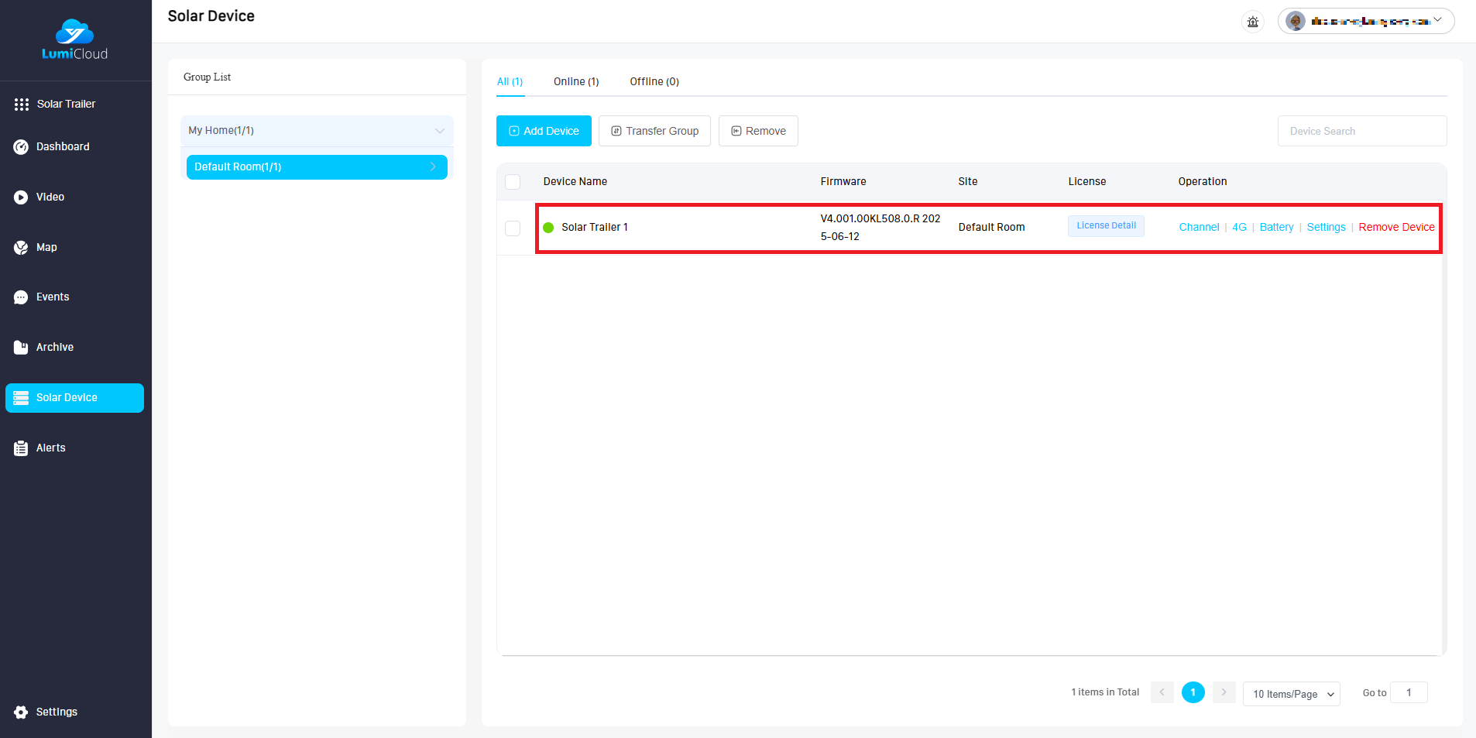The width and height of the screenshot is (1476, 738).
Task: Check the select-all checkbox in table header
Action: click(x=513, y=182)
